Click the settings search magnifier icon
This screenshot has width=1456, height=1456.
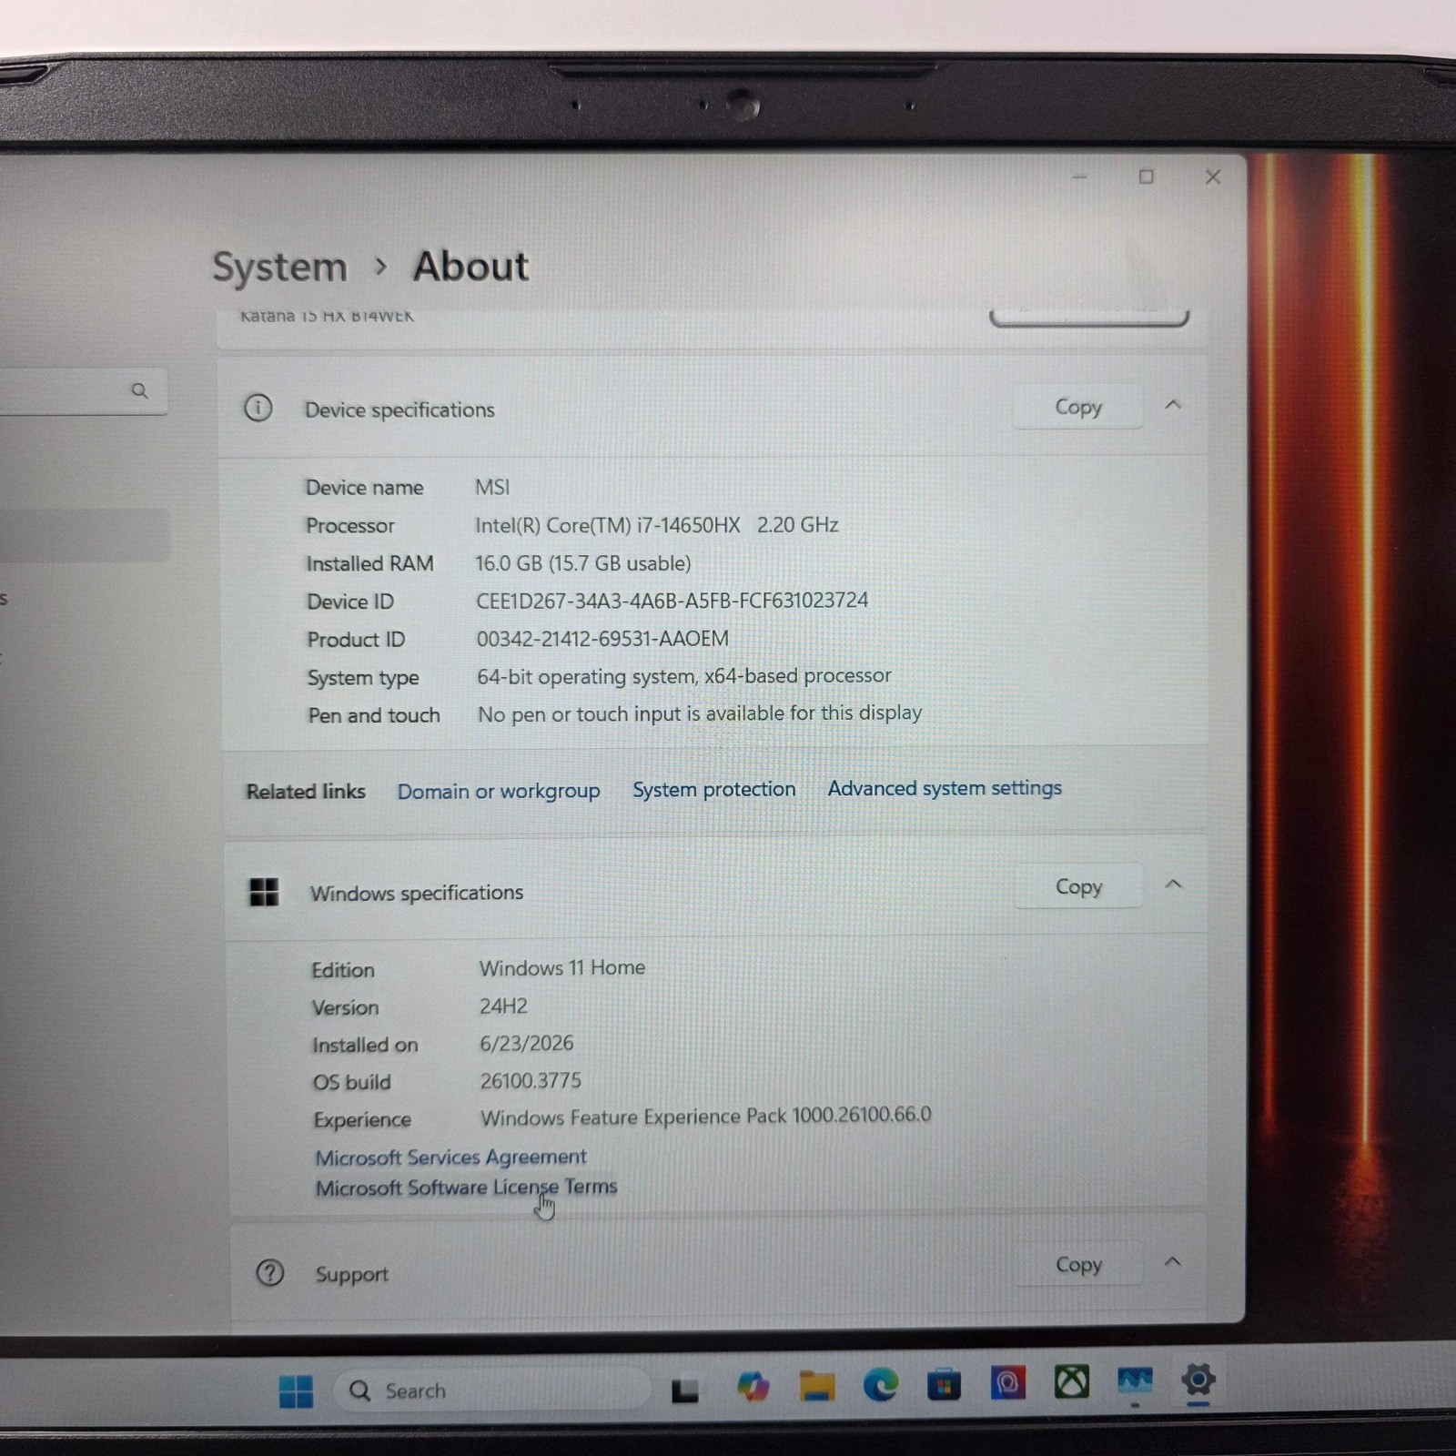pos(139,390)
